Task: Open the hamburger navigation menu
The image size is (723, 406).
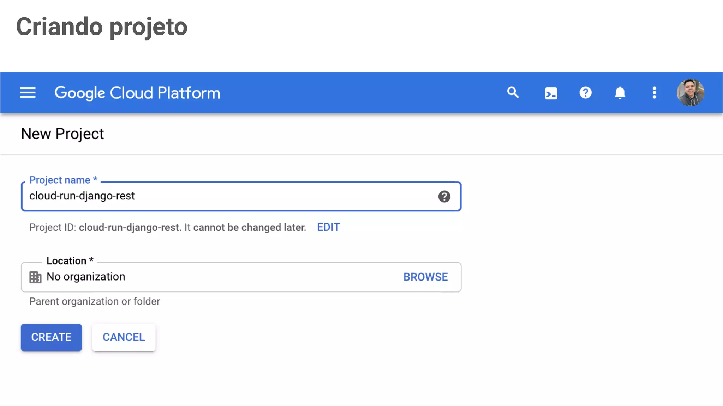Action: tap(28, 93)
